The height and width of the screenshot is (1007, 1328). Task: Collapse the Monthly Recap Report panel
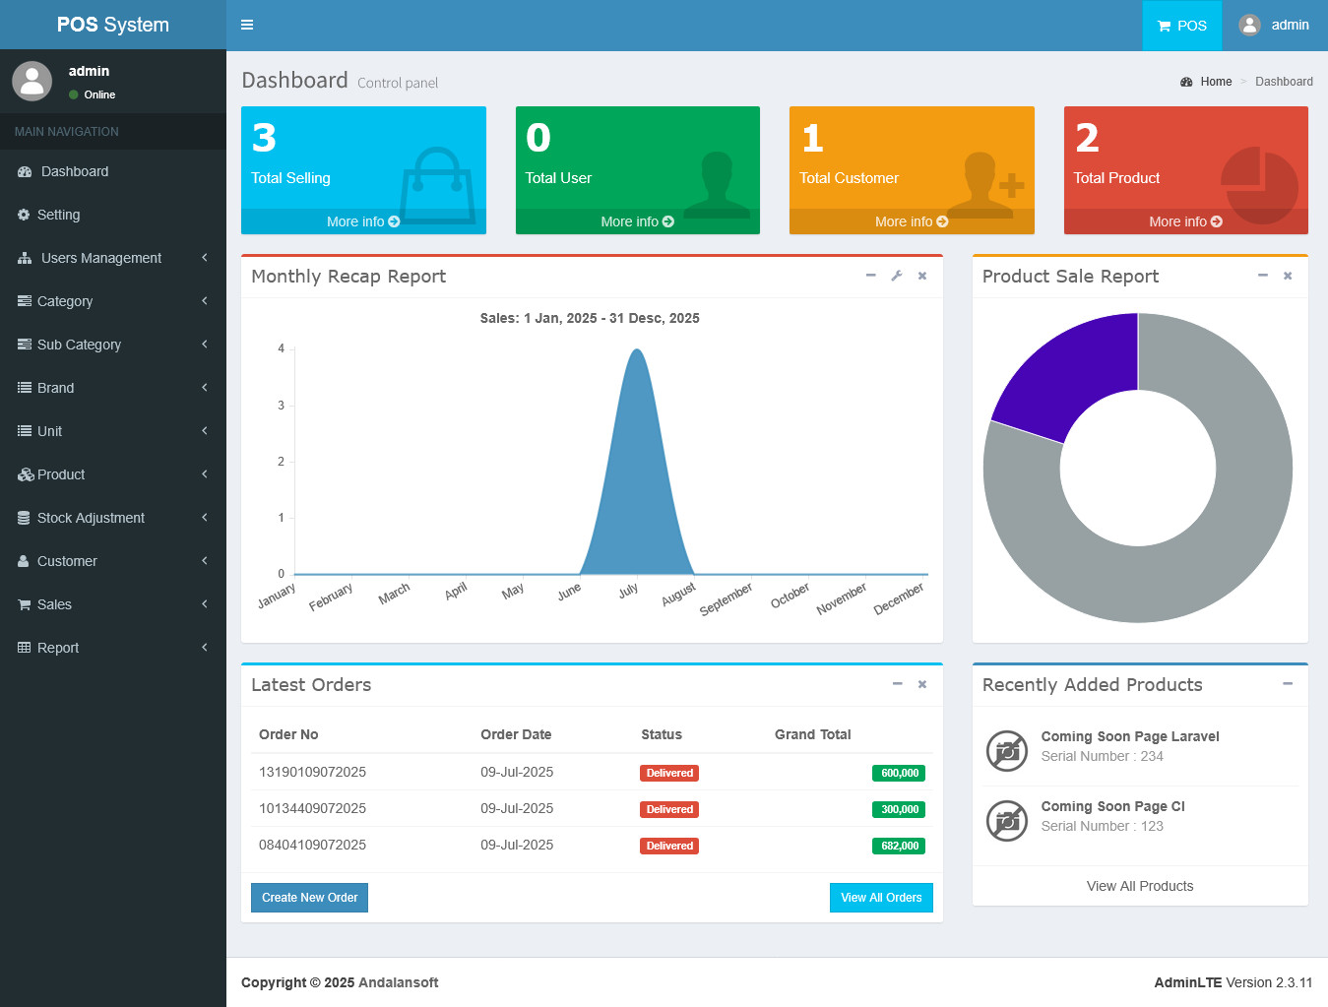click(870, 276)
